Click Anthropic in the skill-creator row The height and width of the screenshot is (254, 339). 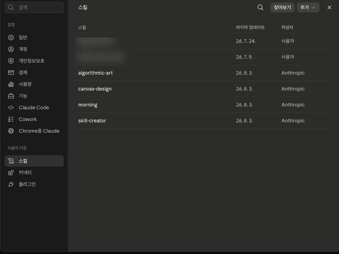click(293, 121)
